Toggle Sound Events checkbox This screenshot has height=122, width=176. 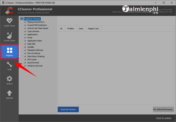(x=25, y=63)
